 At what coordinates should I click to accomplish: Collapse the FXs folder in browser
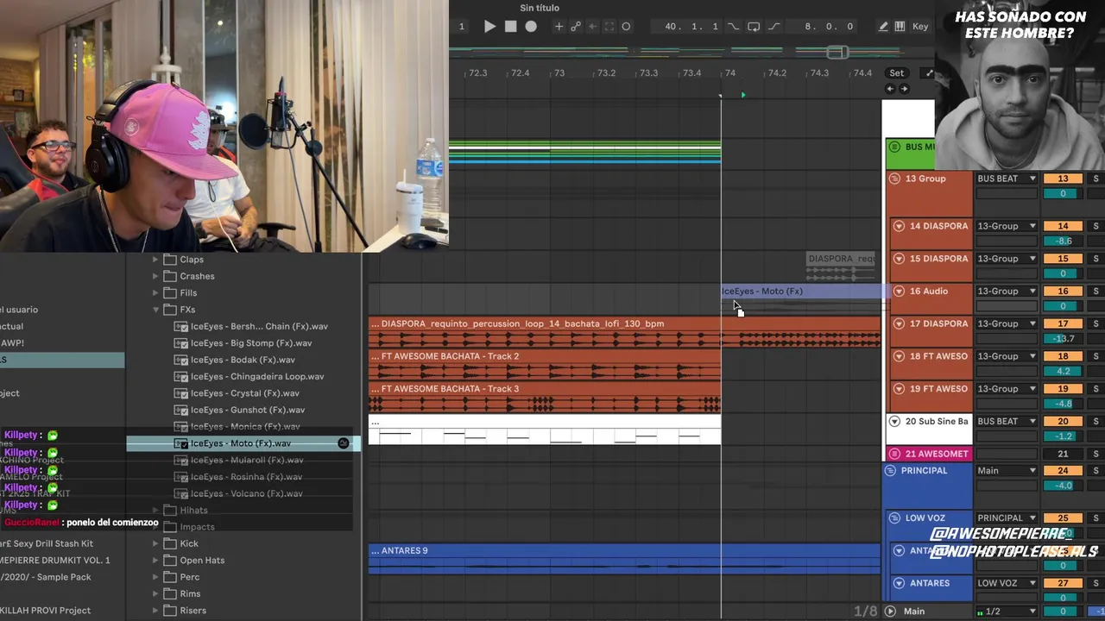pos(155,310)
